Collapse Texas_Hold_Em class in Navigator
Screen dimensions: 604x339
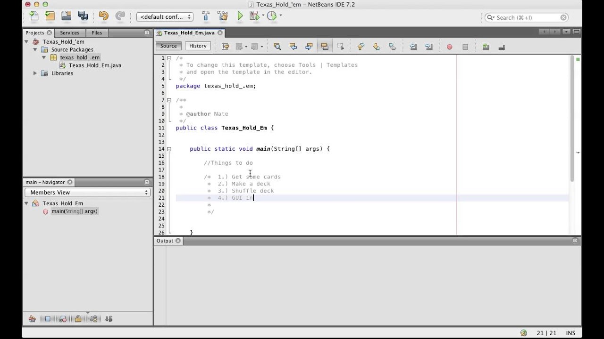pyautogui.click(x=27, y=203)
